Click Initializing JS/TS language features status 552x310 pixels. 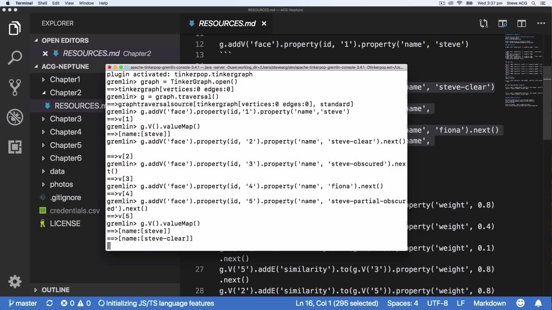(156, 303)
